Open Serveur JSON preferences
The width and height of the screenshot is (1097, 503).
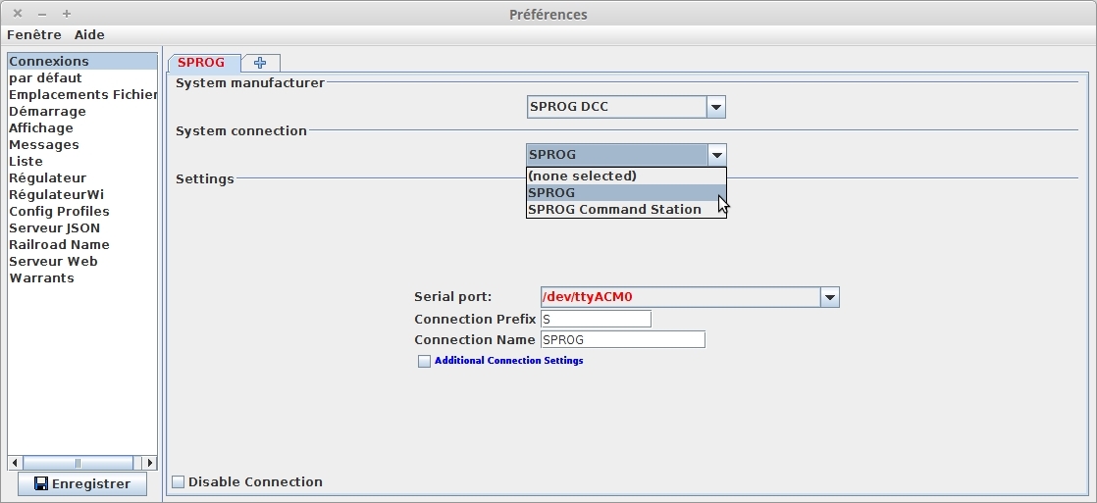click(x=81, y=228)
